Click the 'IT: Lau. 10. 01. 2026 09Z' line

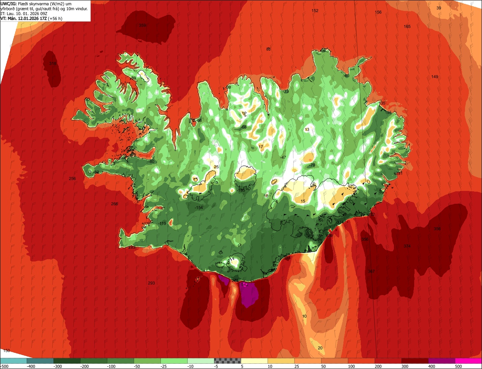point(24,14)
